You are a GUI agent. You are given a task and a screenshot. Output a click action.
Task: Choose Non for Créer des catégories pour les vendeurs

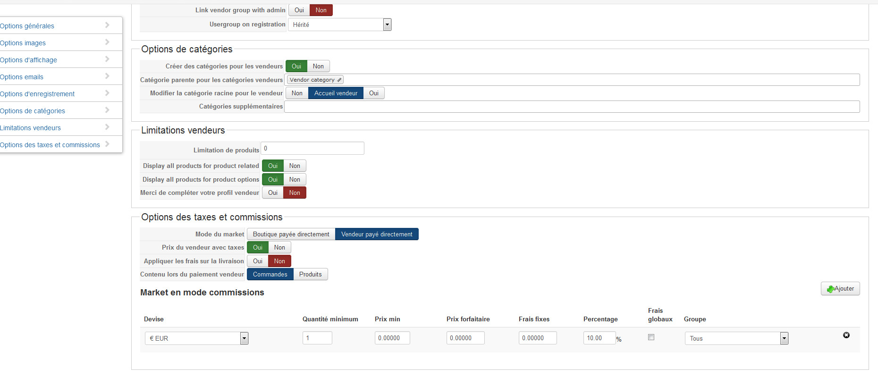pos(318,66)
